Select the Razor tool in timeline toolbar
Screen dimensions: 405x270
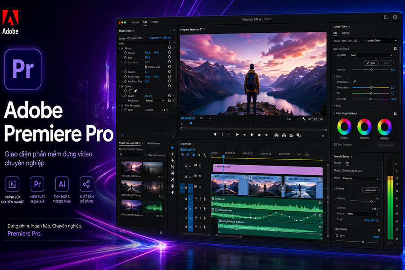[x=172, y=166]
